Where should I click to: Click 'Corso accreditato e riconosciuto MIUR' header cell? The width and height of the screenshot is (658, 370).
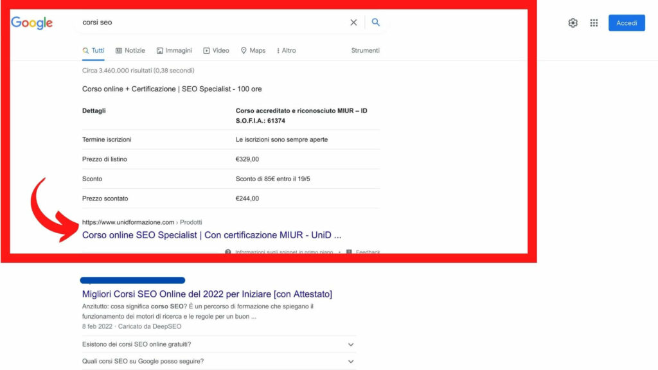click(x=301, y=116)
